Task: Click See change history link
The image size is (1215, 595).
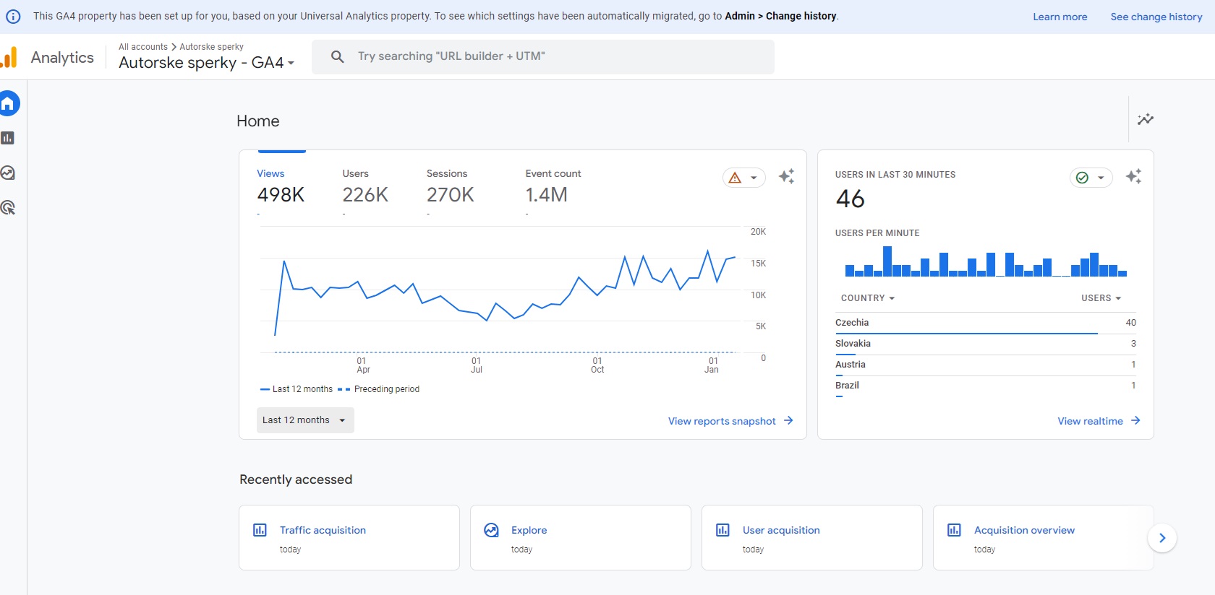Action: [x=1156, y=17]
